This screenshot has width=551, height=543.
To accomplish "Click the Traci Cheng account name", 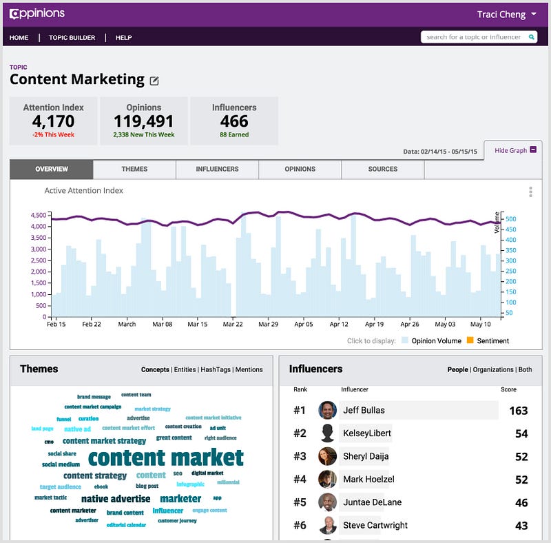I will (501, 14).
